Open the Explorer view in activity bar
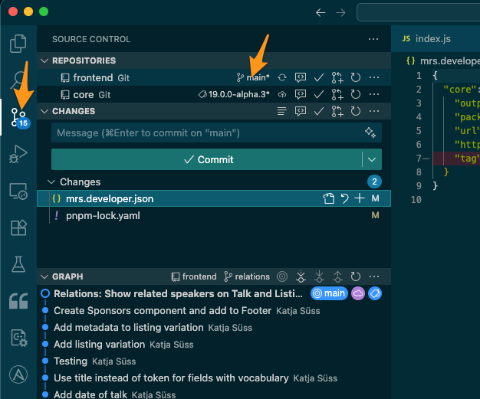The image size is (480, 399). point(18,43)
